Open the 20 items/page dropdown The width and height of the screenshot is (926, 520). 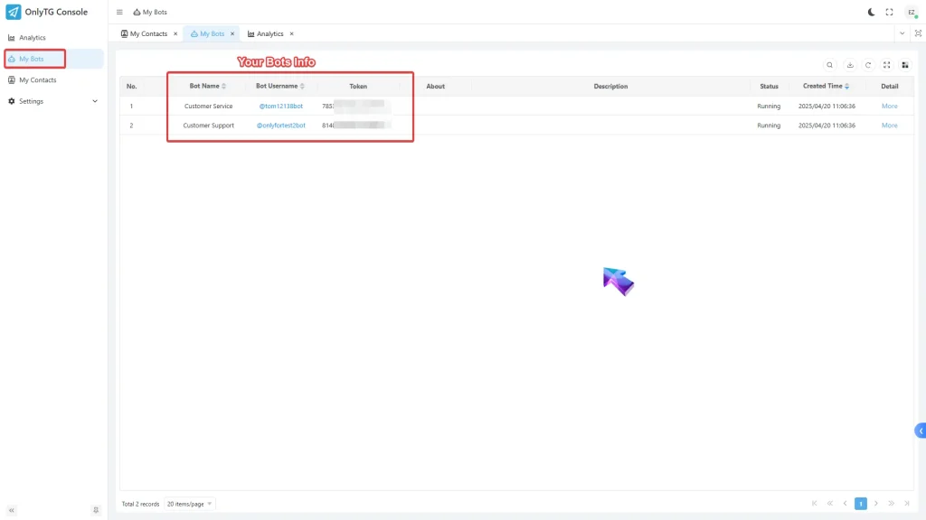pos(188,504)
